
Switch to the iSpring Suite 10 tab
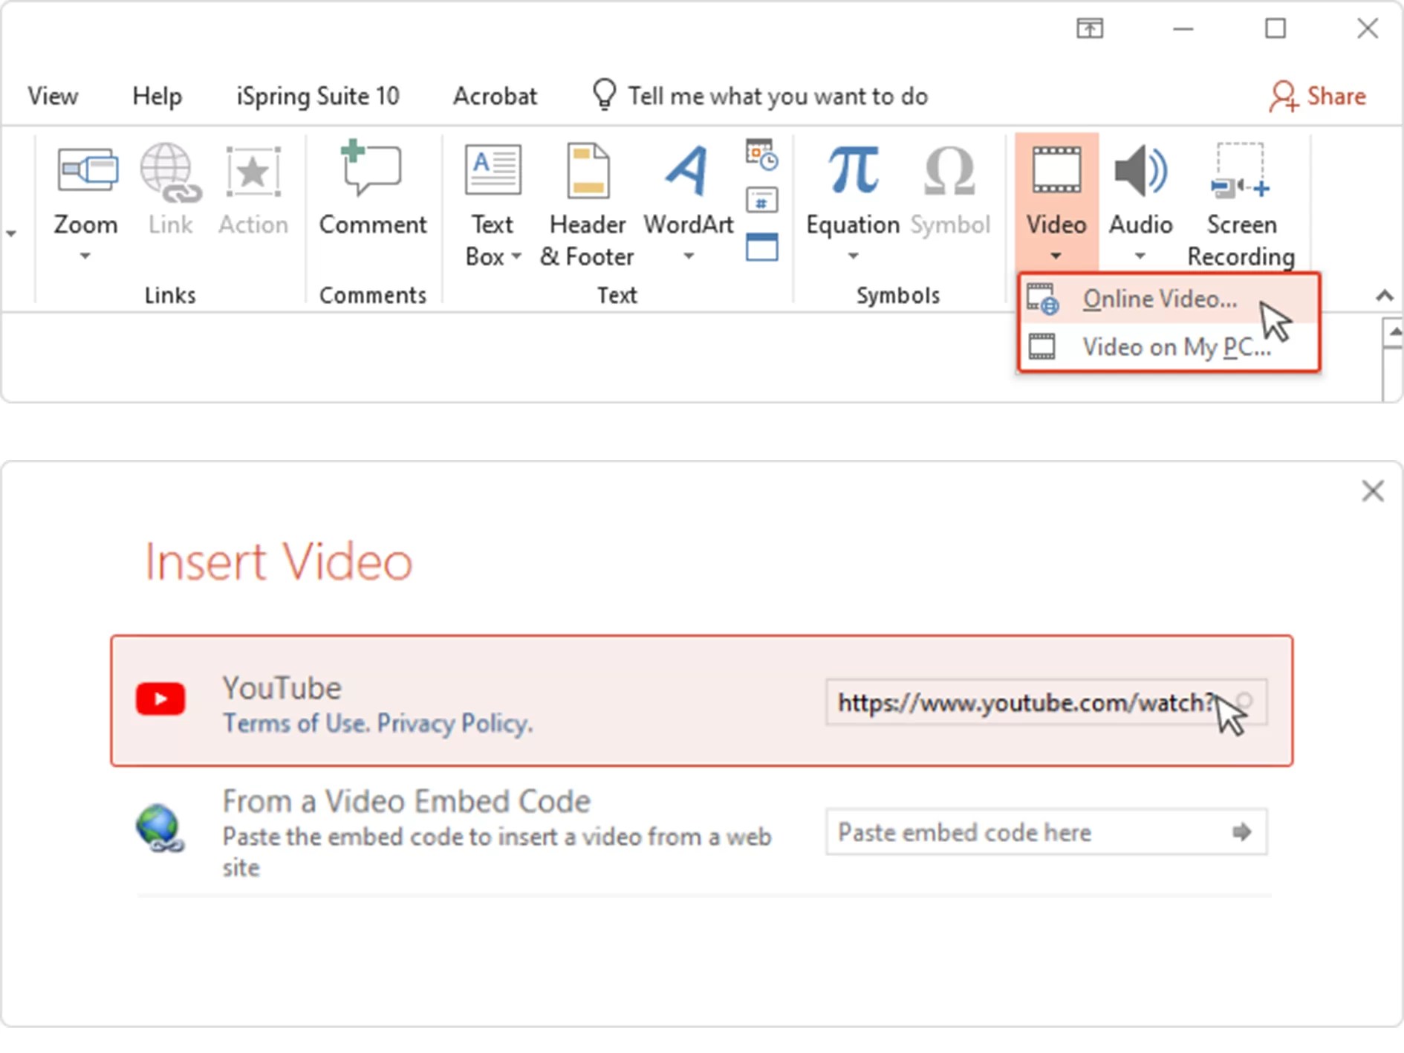317,95
